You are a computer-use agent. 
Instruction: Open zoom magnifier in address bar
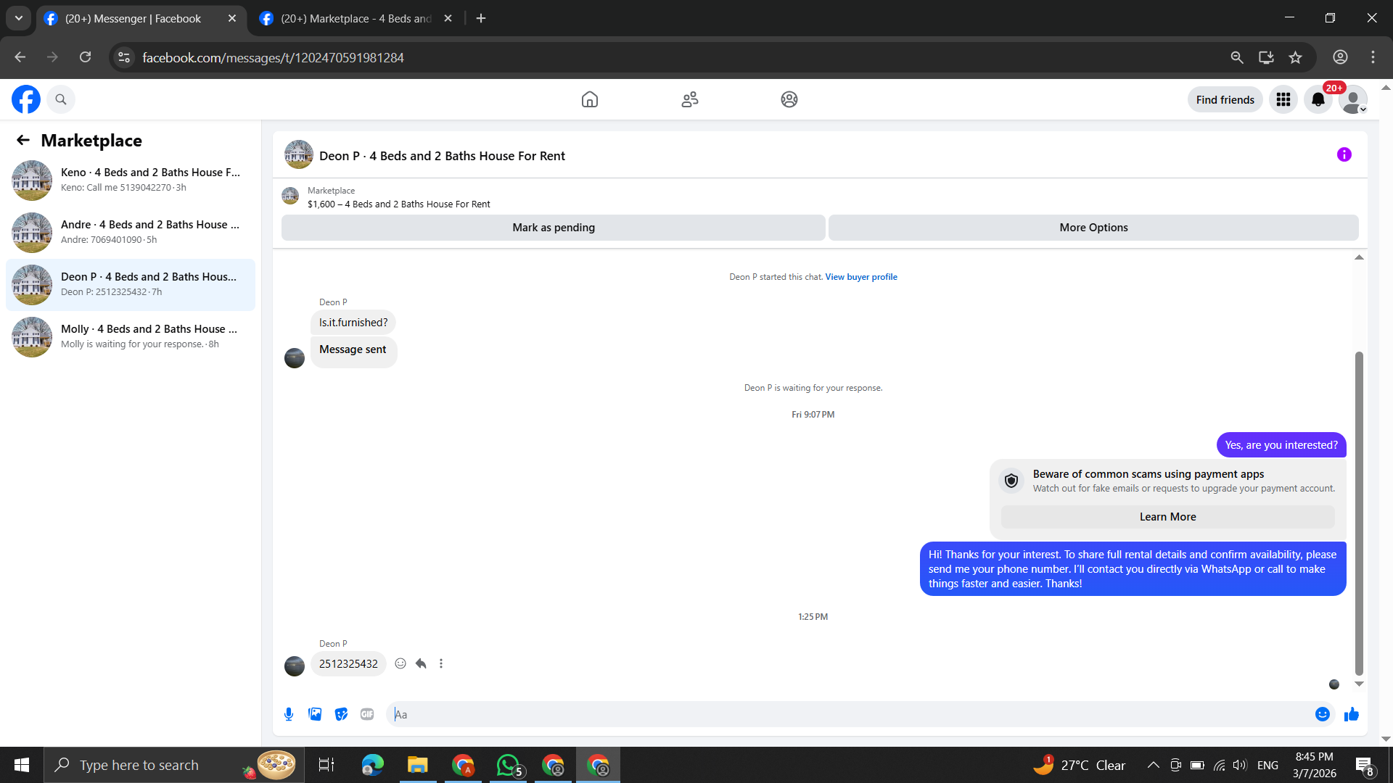(1237, 57)
